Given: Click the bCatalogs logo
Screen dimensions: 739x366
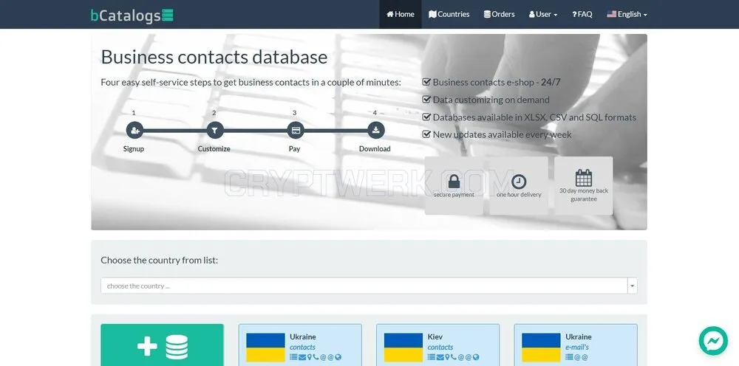Looking at the screenshot, I should coord(132,15).
